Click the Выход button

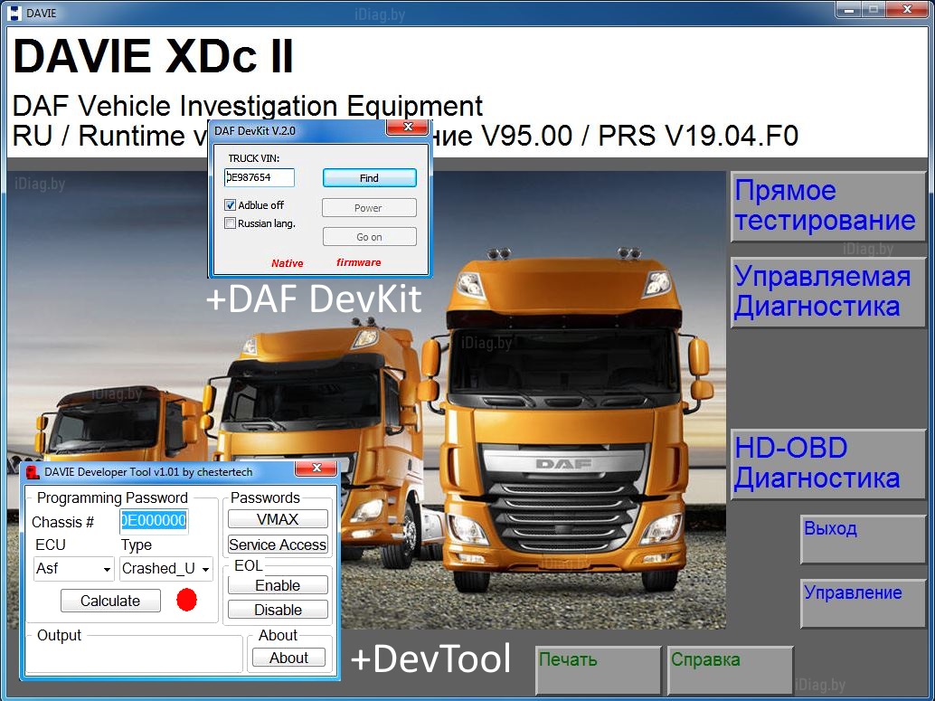click(x=863, y=539)
